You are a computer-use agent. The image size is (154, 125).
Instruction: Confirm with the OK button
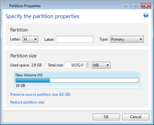click(x=106, y=117)
